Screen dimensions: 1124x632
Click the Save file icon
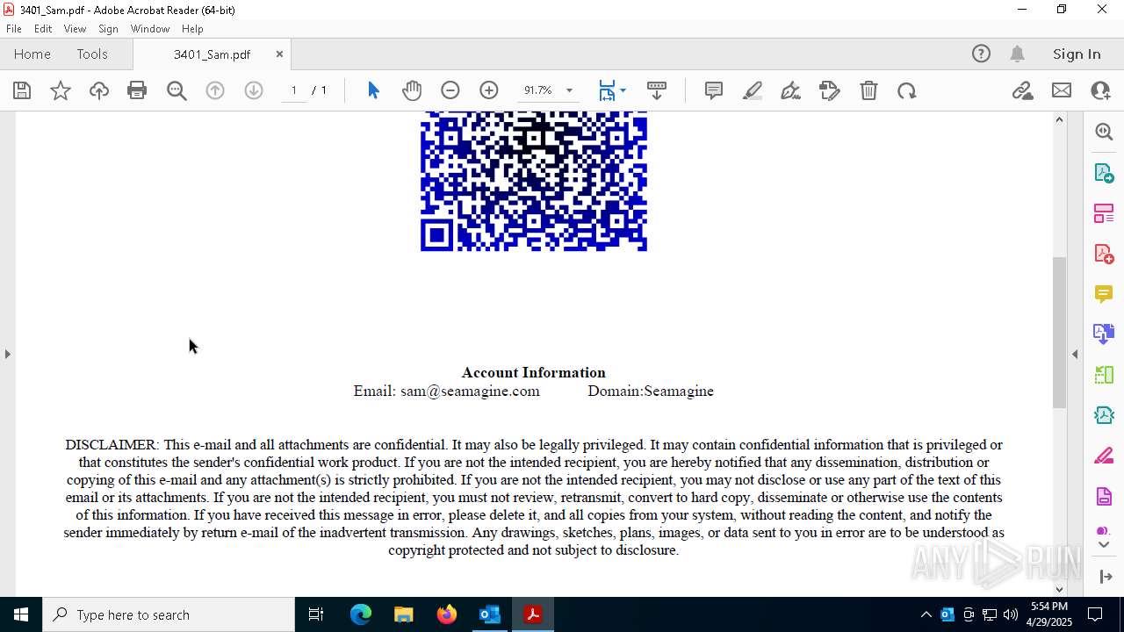[x=22, y=90]
